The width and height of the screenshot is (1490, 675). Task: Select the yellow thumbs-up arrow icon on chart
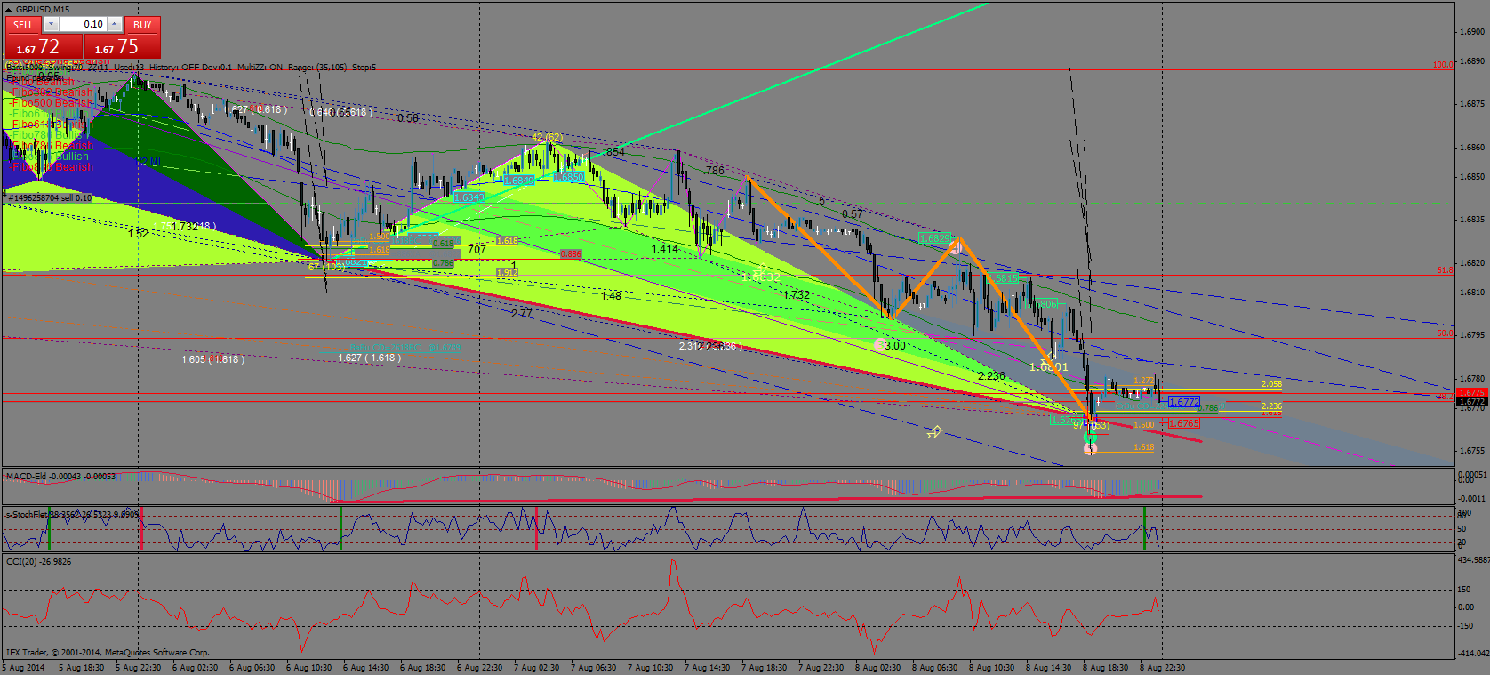tap(934, 432)
